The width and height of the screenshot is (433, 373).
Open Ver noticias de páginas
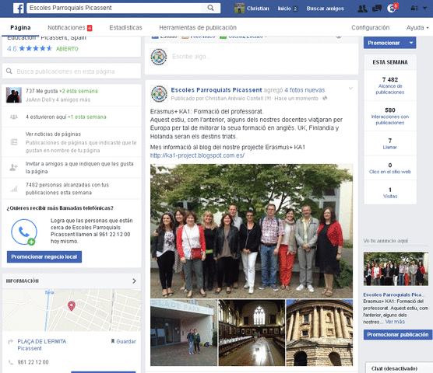pos(53,134)
